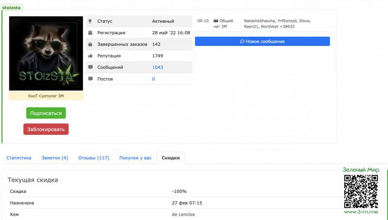Click the Зеленый Мир QR code
The image size is (388, 220).
click(x=361, y=191)
